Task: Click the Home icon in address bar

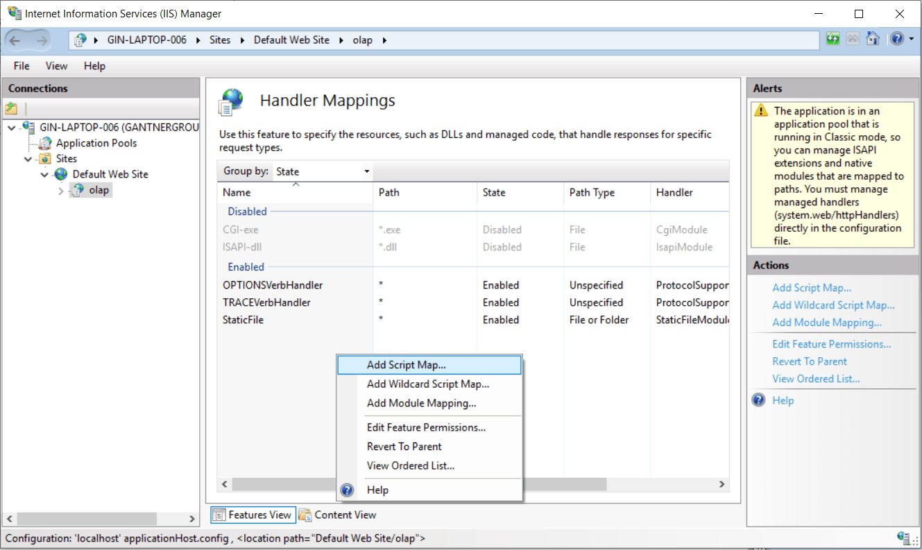Action: click(873, 40)
